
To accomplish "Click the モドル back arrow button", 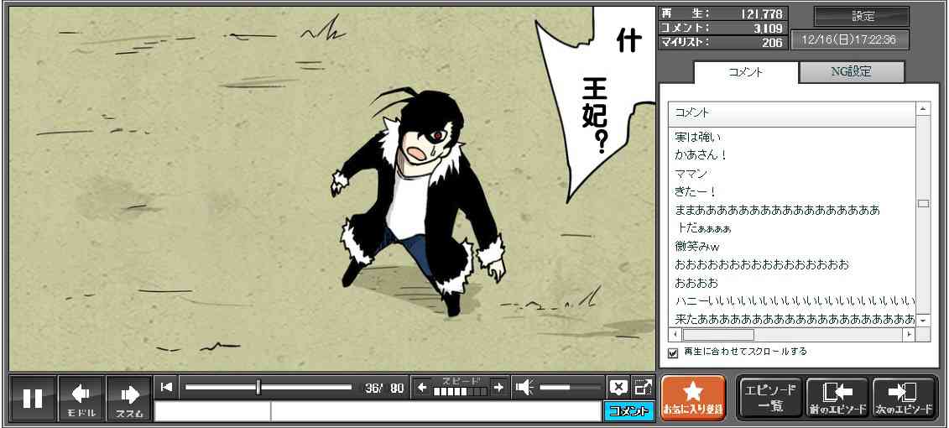I will point(81,398).
